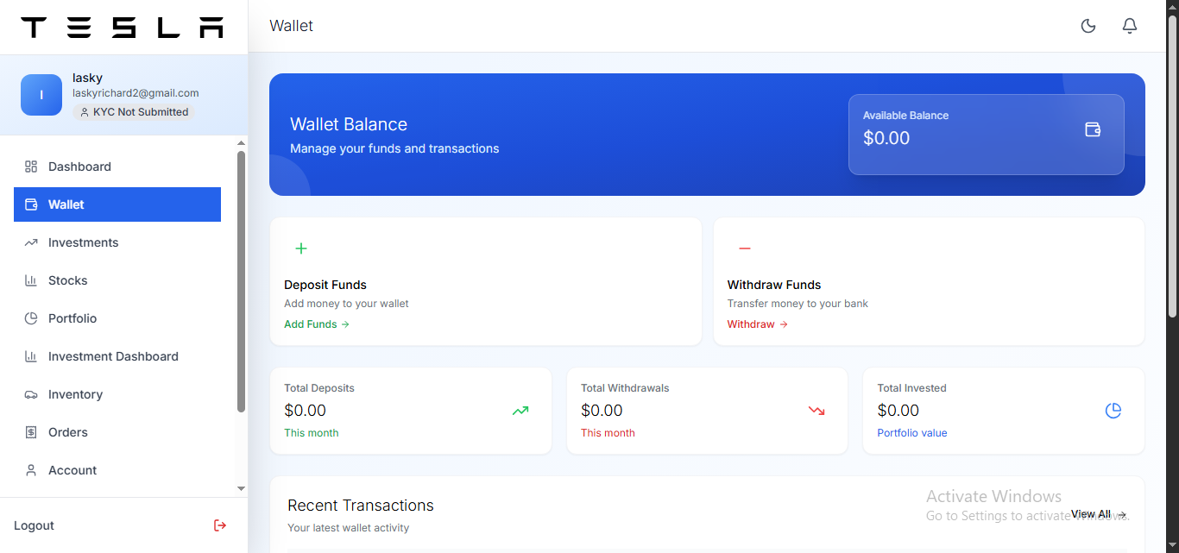
Task: Click the Add Funds link
Action: [317, 324]
